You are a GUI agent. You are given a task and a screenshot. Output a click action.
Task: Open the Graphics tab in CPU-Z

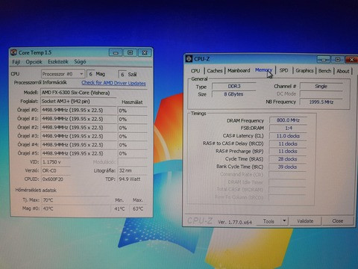304,71
